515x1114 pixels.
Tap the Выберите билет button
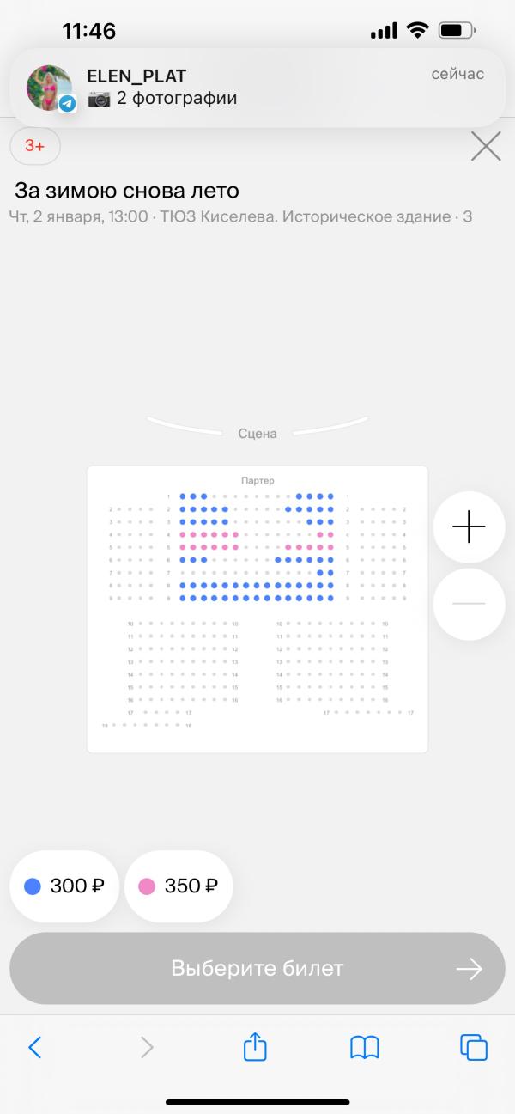pos(257,969)
